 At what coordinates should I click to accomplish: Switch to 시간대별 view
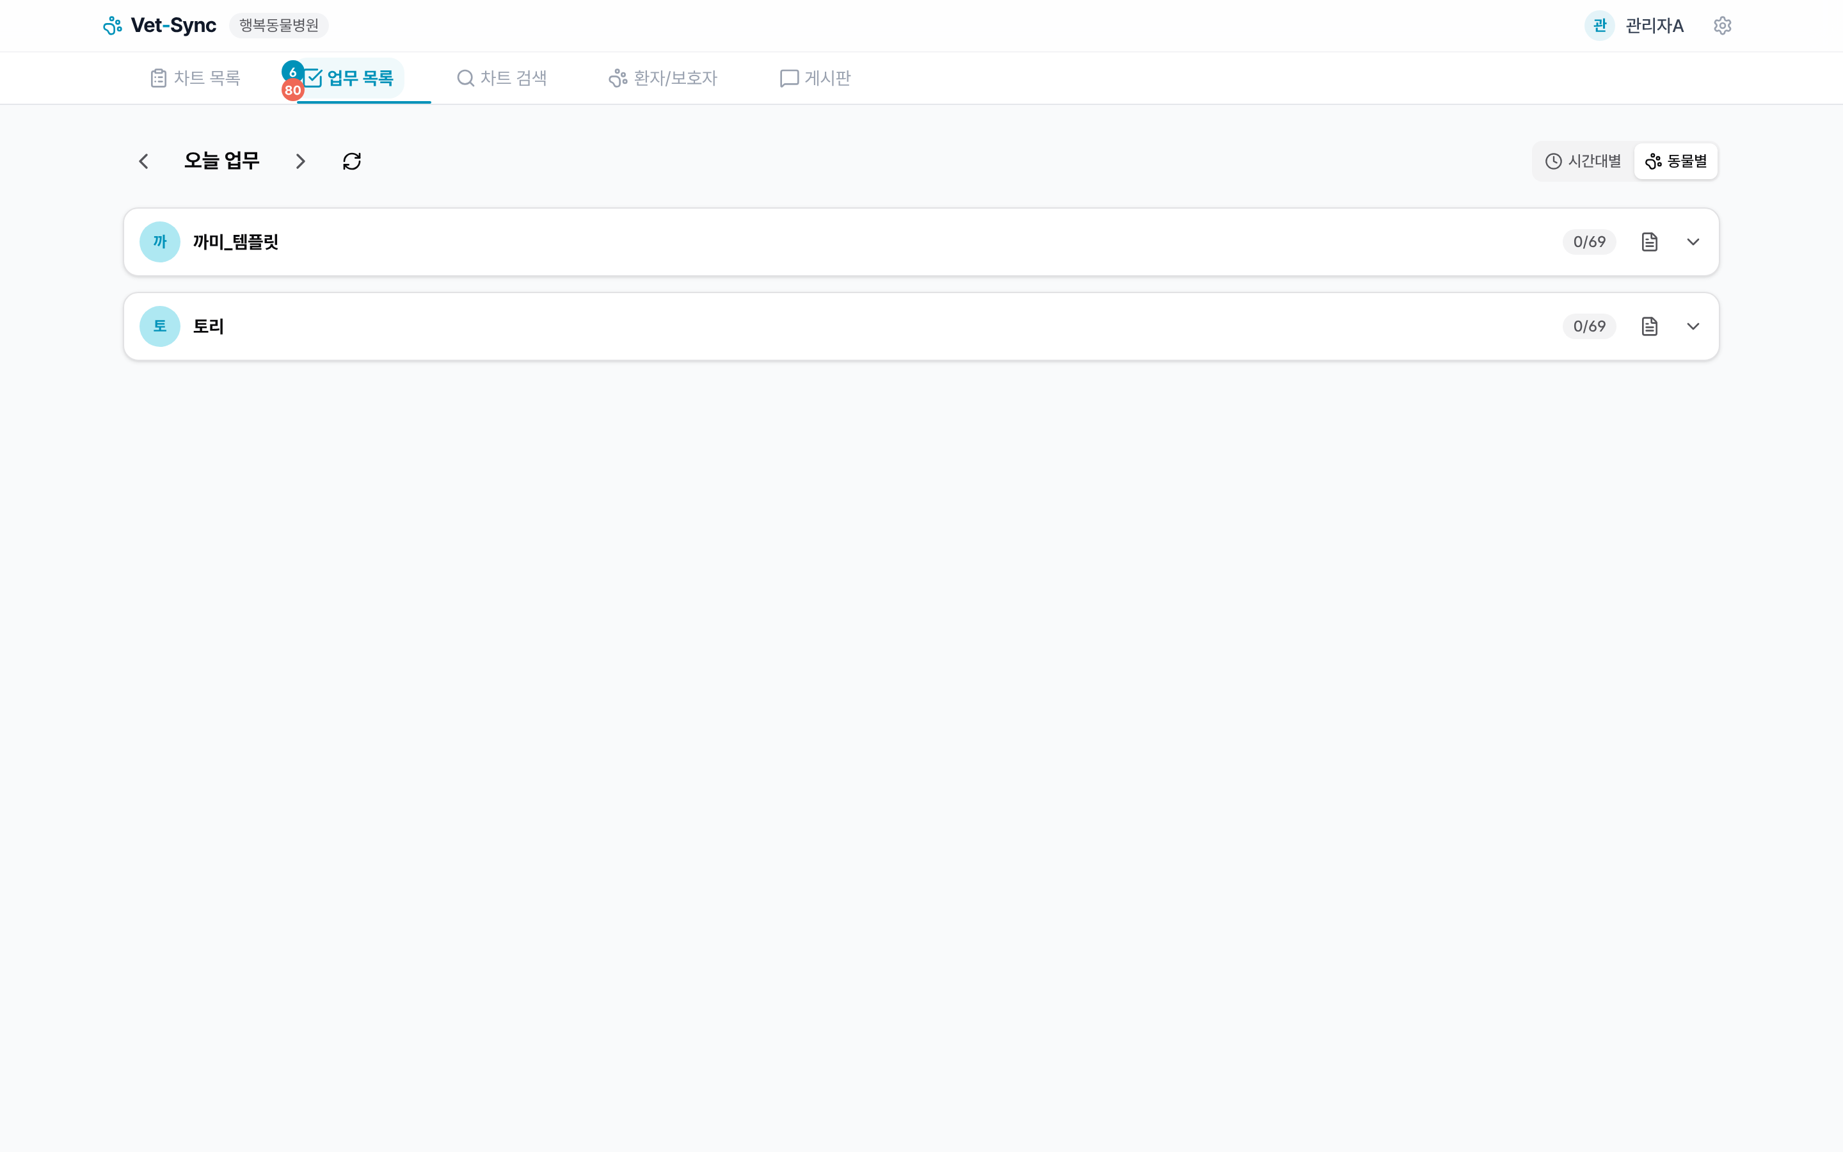(x=1583, y=161)
